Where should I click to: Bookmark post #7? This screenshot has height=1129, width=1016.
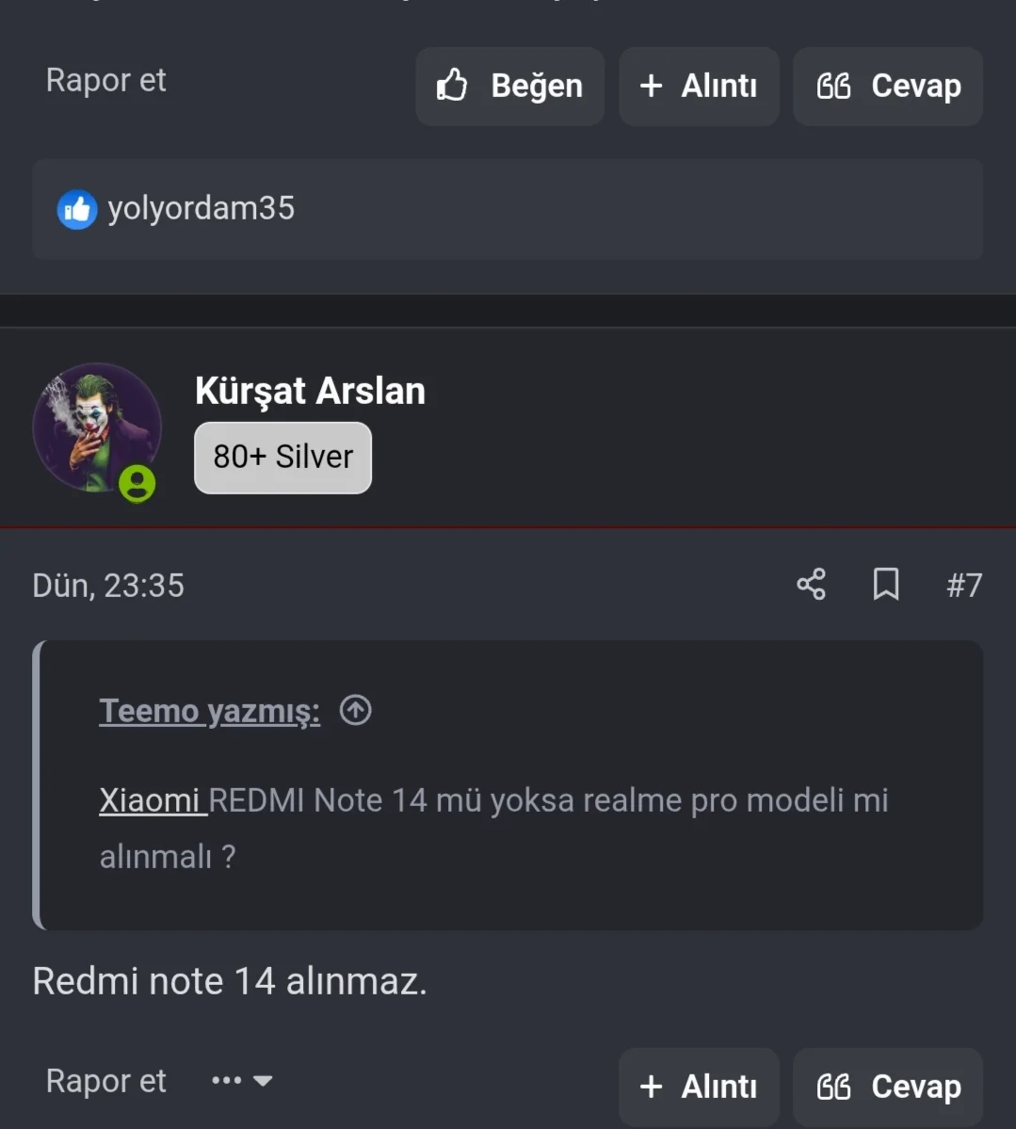[x=886, y=584]
